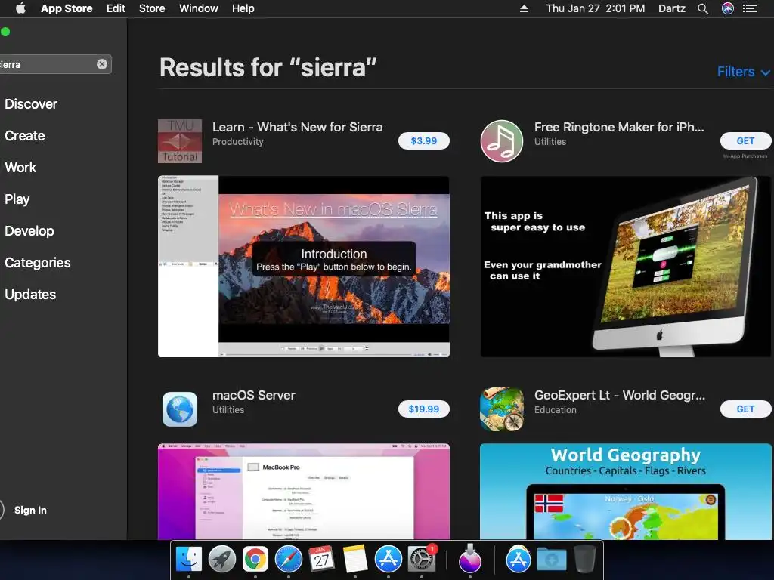The height and width of the screenshot is (580, 774).
Task: Expand the Filters dropdown
Action: click(743, 72)
